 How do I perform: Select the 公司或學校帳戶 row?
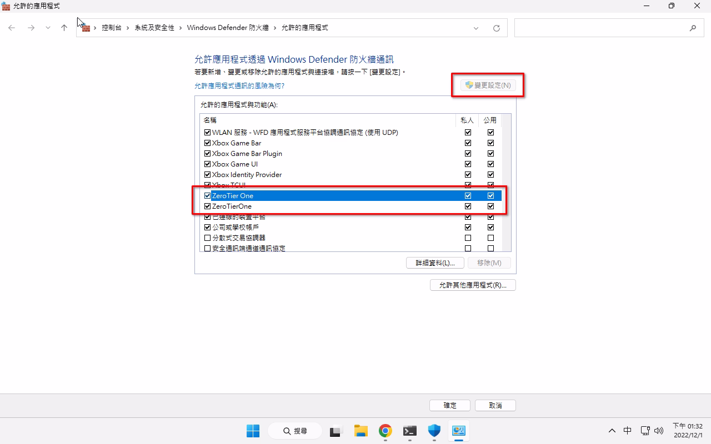351,228
